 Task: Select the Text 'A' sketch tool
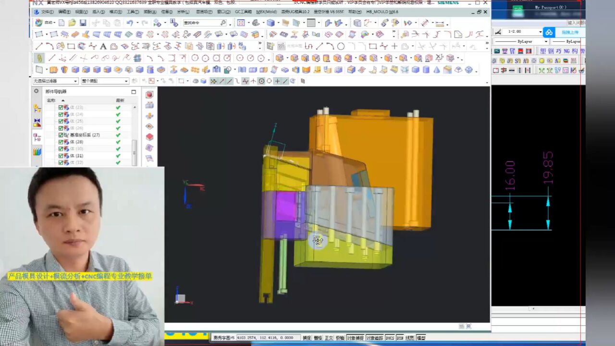tap(103, 46)
